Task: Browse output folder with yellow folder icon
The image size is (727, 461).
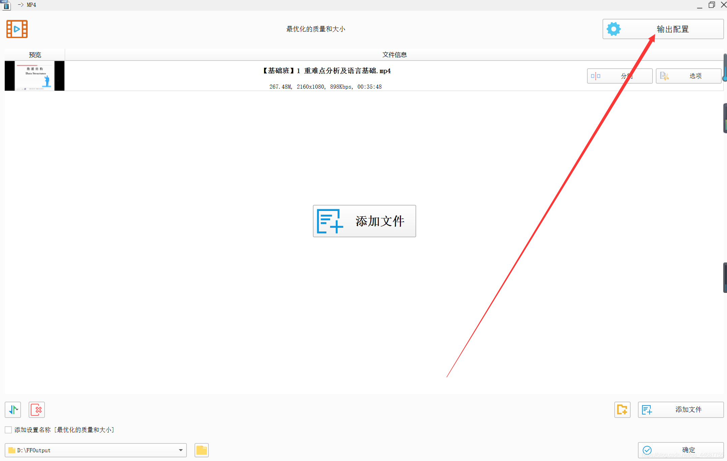Action: (201, 450)
